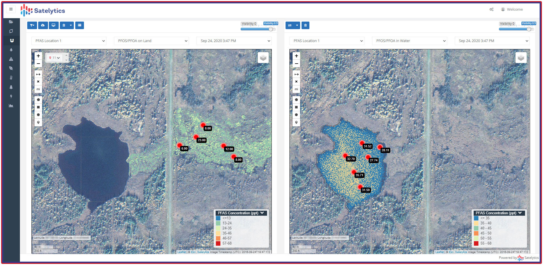This screenshot has height=265, width=543.
Task: Click the left panel visibility slider handle
Action: click(x=271, y=29)
